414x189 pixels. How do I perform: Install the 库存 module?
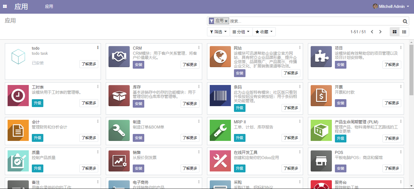click(x=139, y=104)
